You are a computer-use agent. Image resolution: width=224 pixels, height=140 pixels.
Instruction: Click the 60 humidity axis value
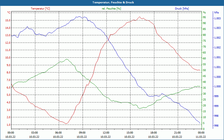[x=204, y=59]
